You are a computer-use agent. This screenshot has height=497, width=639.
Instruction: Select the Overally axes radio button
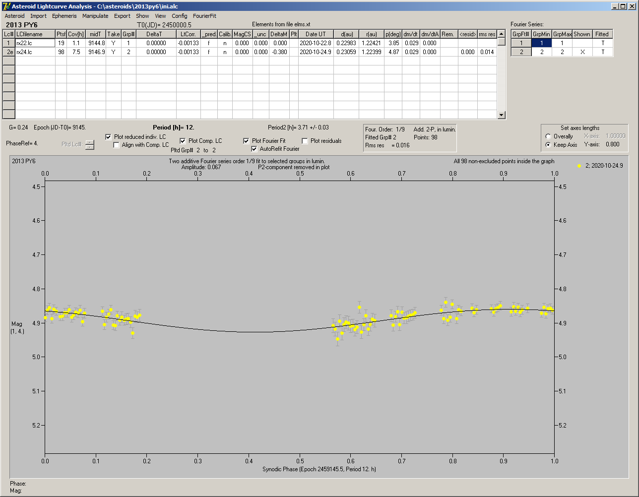click(x=548, y=136)
